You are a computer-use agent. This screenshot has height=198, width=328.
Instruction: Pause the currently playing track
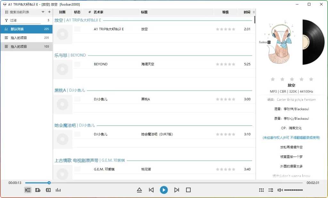(x=164, y=190)
